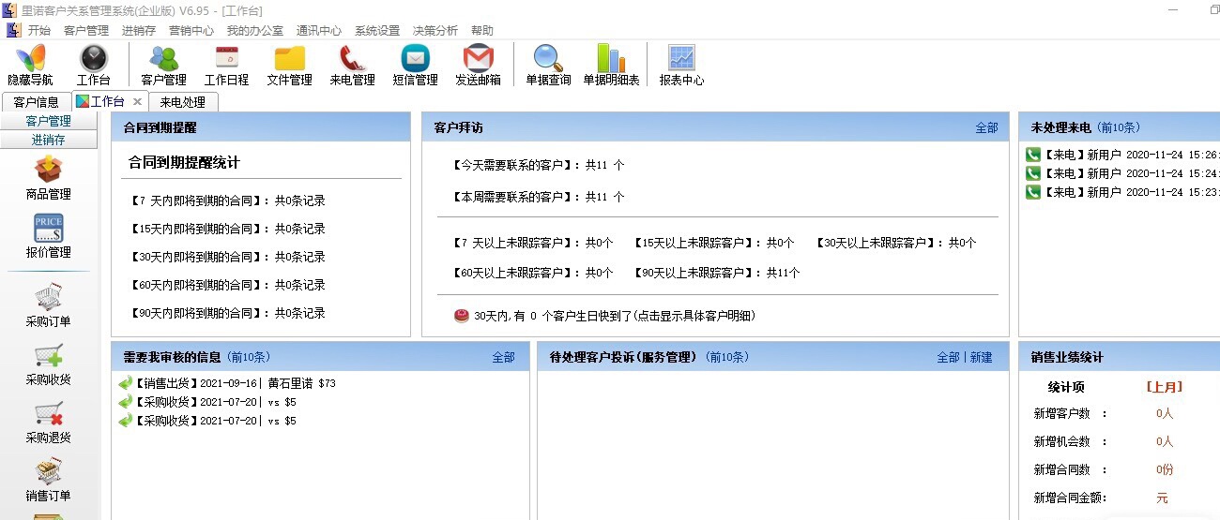The width and height of the screenshot is (1220, 520).
Task: Open 15天内即将到期的合同 record line
Action: (228, 229)
